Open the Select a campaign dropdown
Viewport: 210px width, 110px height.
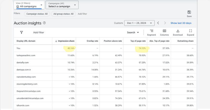62,5
